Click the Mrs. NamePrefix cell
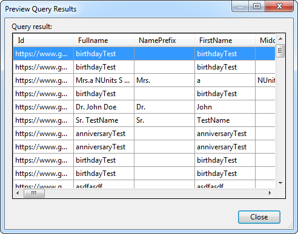The height and width of the screenshot is (234, 298). pyautogui.click(x=165, y=80)
